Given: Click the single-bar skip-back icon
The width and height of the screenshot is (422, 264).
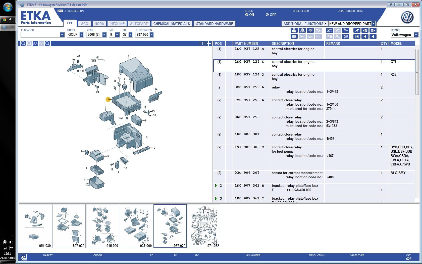Looking at the screenshot, I should point(365,37).
